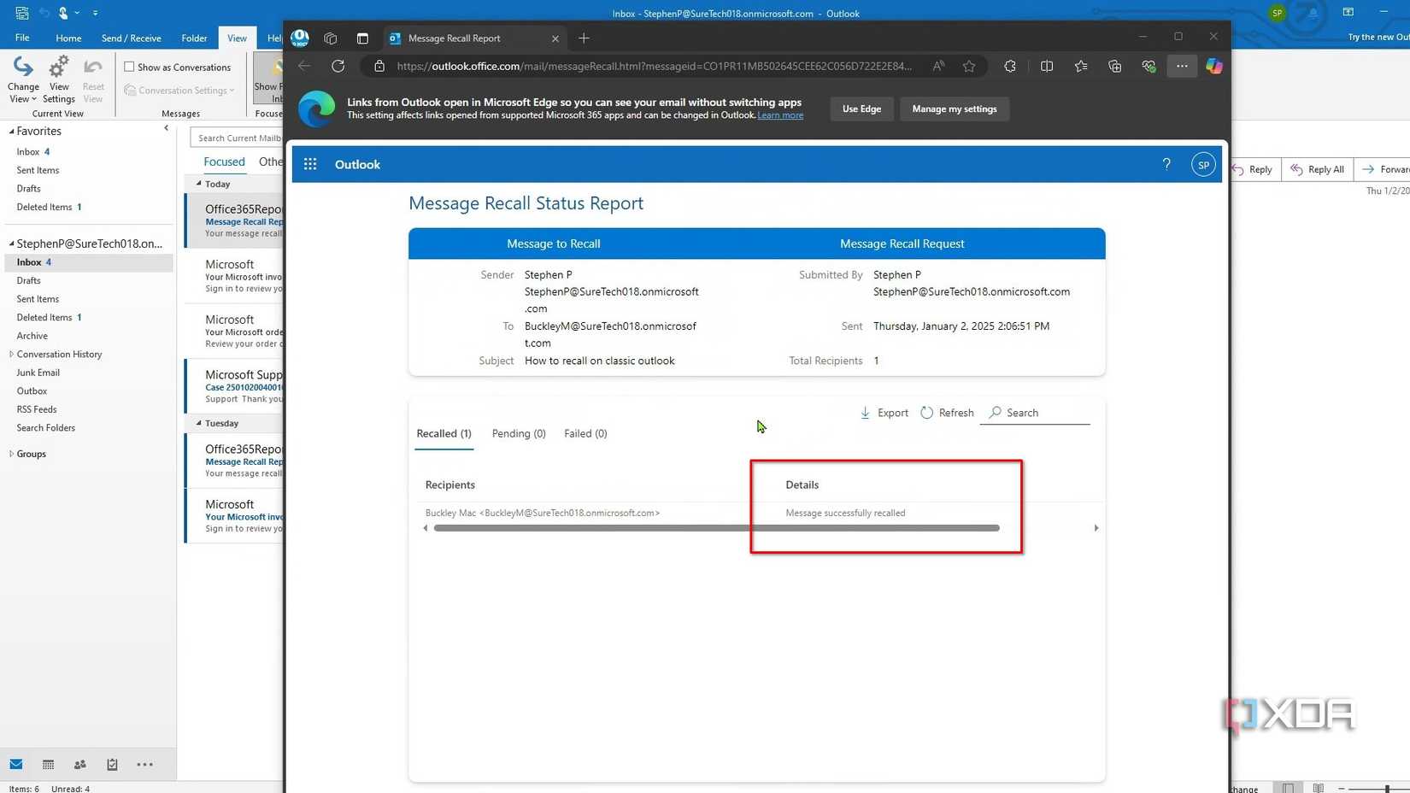Screen dimensions: 1410x793
Task: Click Search Current Mailbox field
Action: coord(238,138)
